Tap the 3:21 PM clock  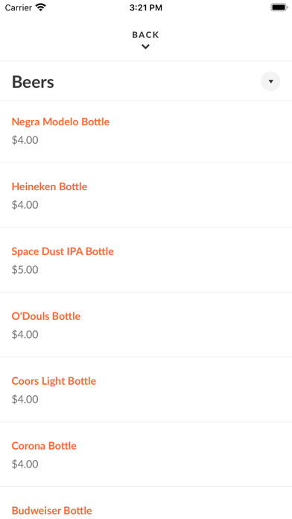(x=146, y=7)
